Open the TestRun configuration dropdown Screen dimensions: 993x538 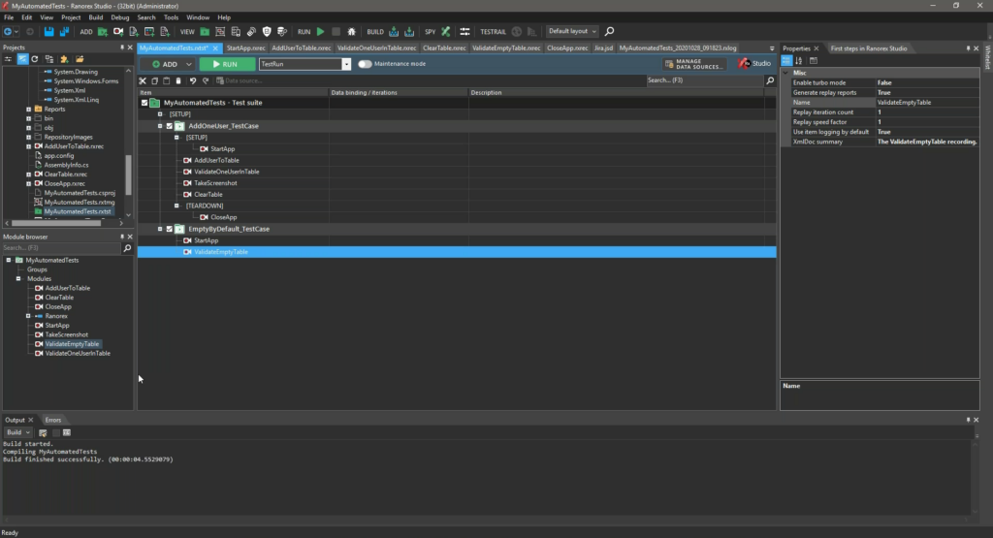coord(346,64)
